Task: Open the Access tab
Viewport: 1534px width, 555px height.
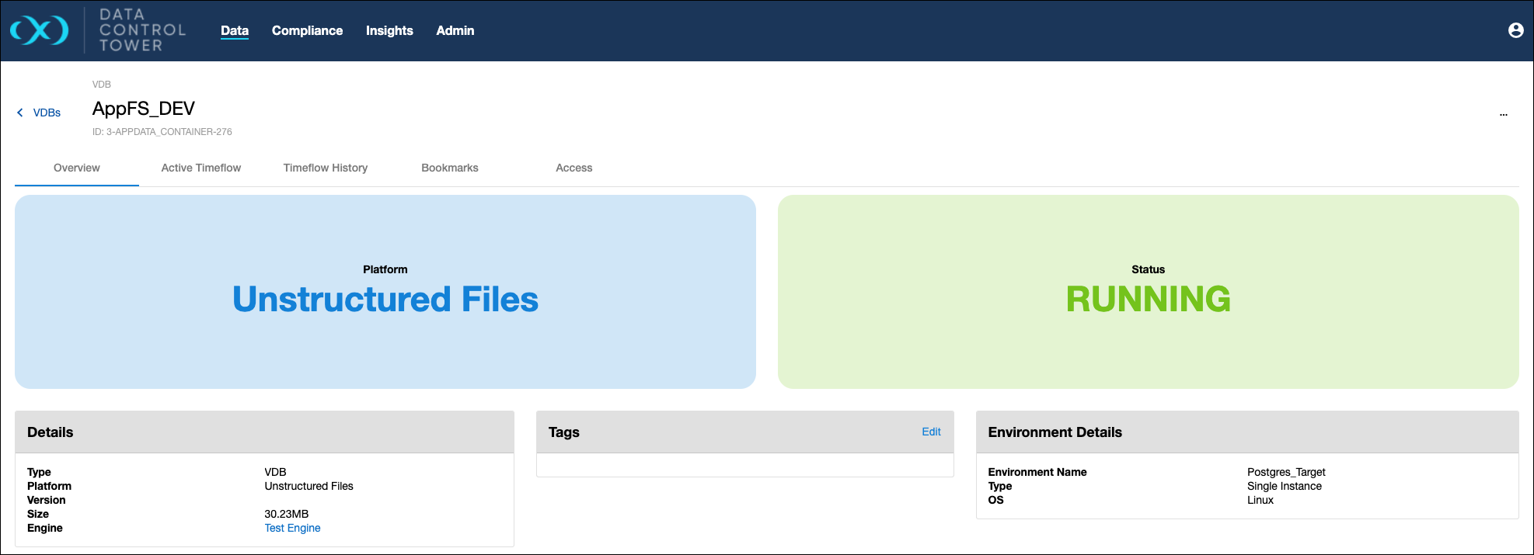Action: click(574, 168)
